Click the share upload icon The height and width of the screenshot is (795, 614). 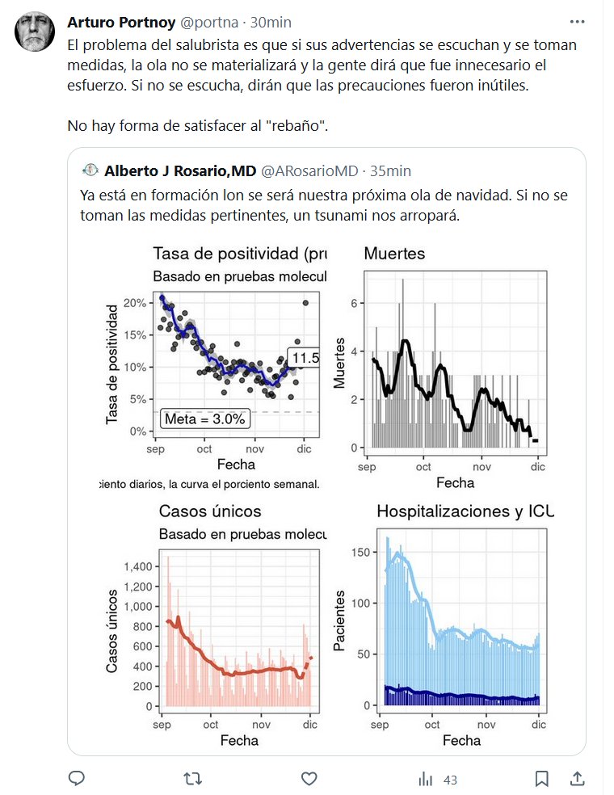pyautogui.click(x=578, y=778)
